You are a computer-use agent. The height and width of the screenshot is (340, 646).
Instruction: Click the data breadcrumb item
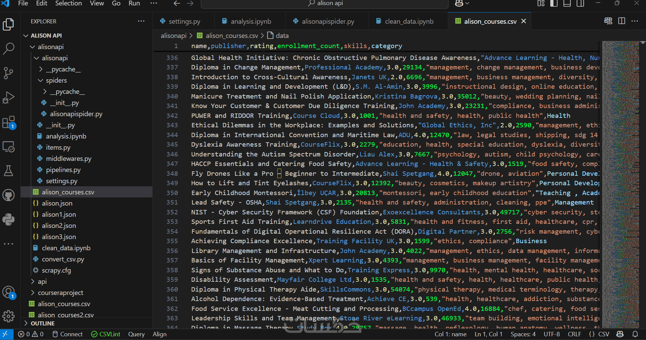coord(278,36)
